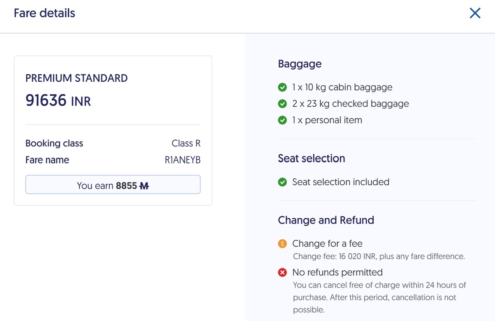Click the 91636 INR price
The height and width of the screenshot is (321, 495).
pos(58,100)
